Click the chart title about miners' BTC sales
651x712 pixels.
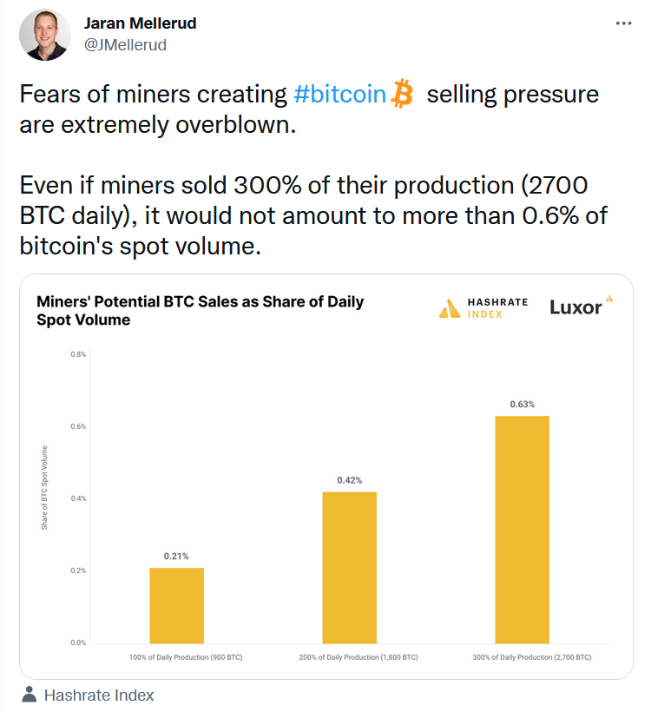point(200,311)
